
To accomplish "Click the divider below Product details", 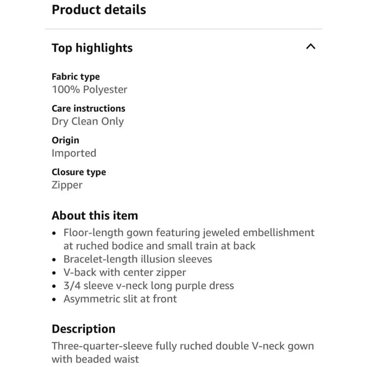I will point(183,29).
